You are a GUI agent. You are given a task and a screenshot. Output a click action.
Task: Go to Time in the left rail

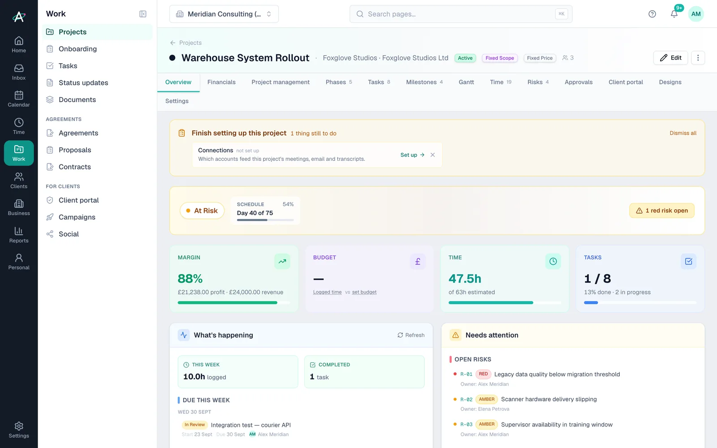click(x=19, y=126)
